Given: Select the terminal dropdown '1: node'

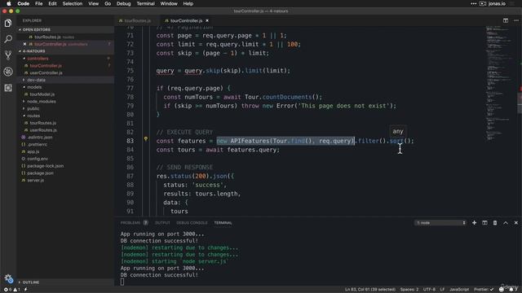Looking at the screenshot, I should [440, 222].
